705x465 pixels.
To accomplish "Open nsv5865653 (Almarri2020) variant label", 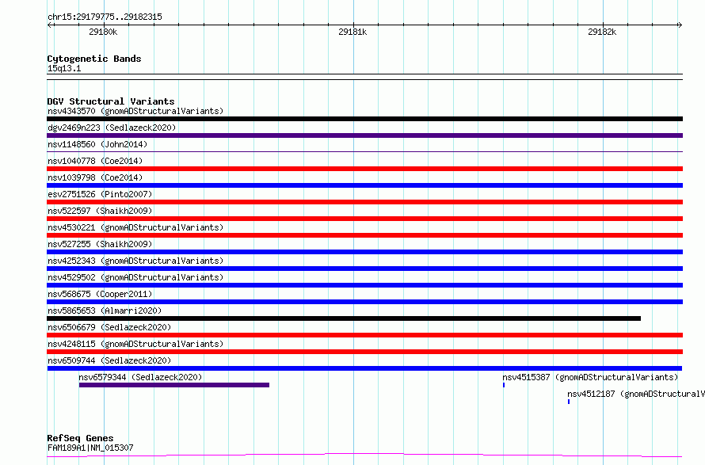I will tap(105, 311).
